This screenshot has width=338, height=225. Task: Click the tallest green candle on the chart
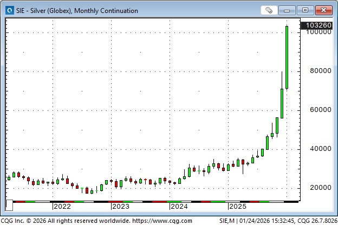pyautogui.click(x=287, y=57)
